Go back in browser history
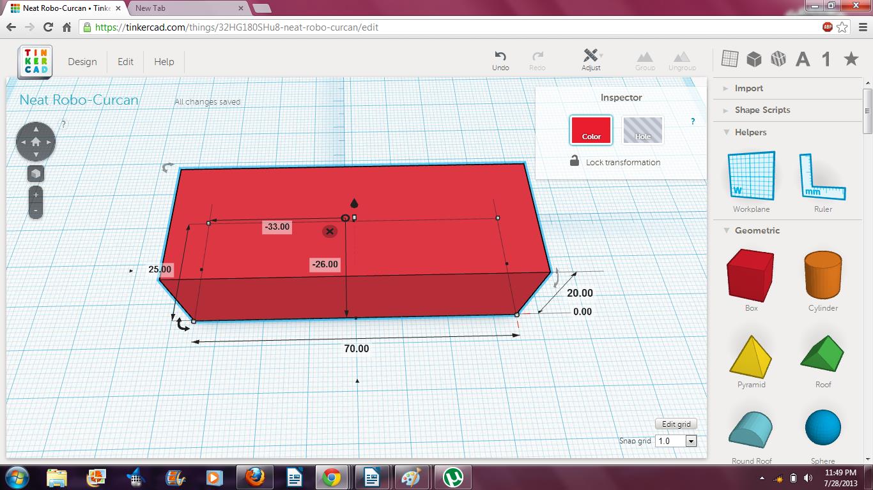Image resolution: width=873 pixels, height=490 pixels. point(11,27)
